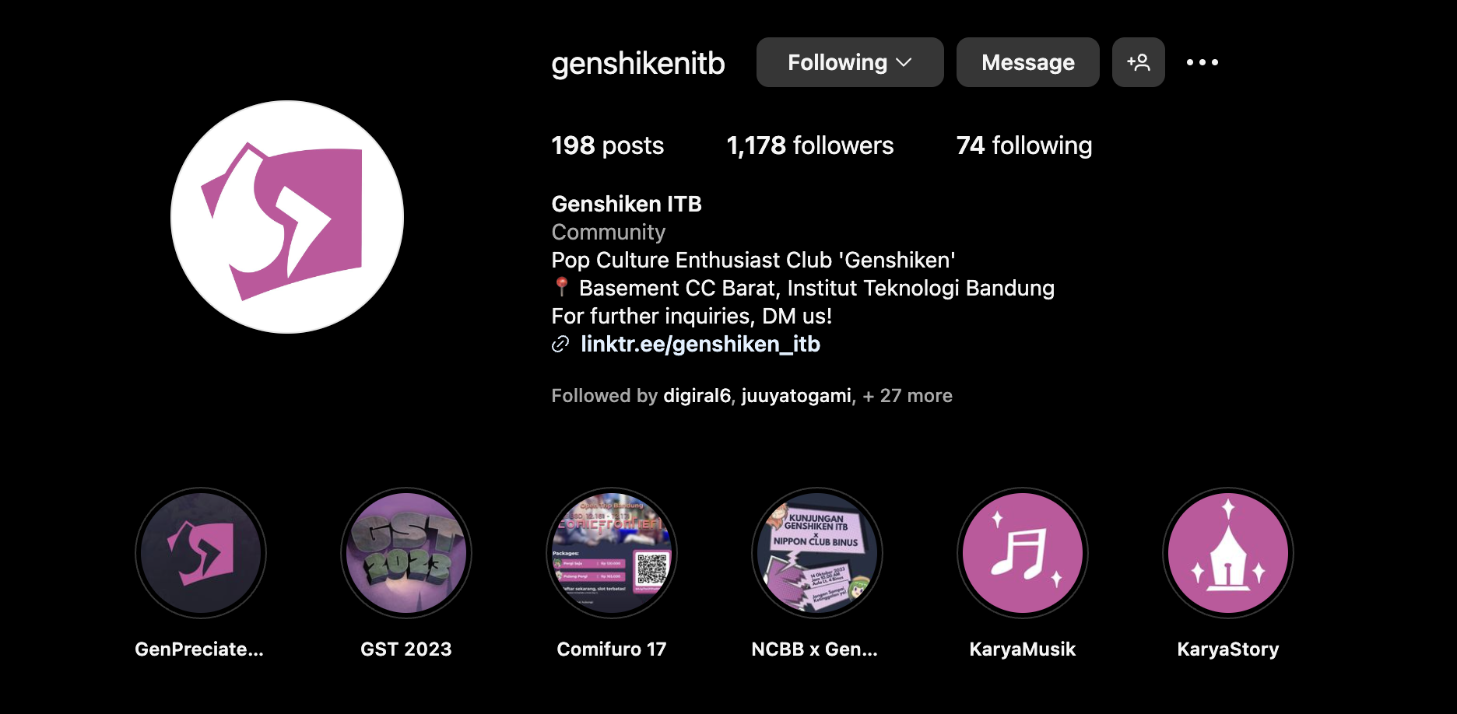Image resolution: width=1457 pixels, height=714 pixels.
Task: Click the Message button
Action: pyautogui.click(x=1027, y=62)
